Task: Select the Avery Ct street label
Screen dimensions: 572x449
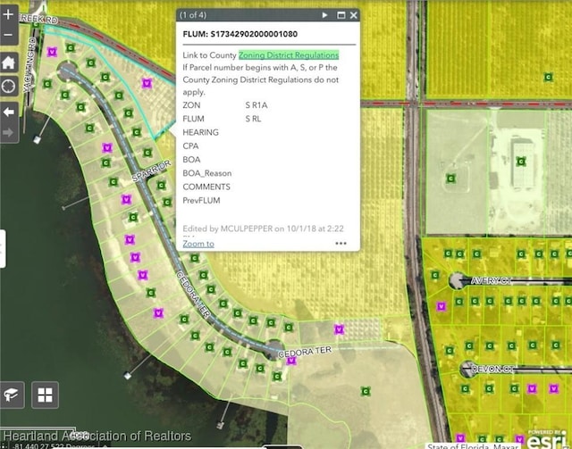Action: point(492,280)
